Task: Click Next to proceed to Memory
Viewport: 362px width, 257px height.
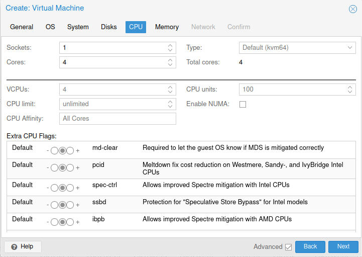Action: point(343,246)
